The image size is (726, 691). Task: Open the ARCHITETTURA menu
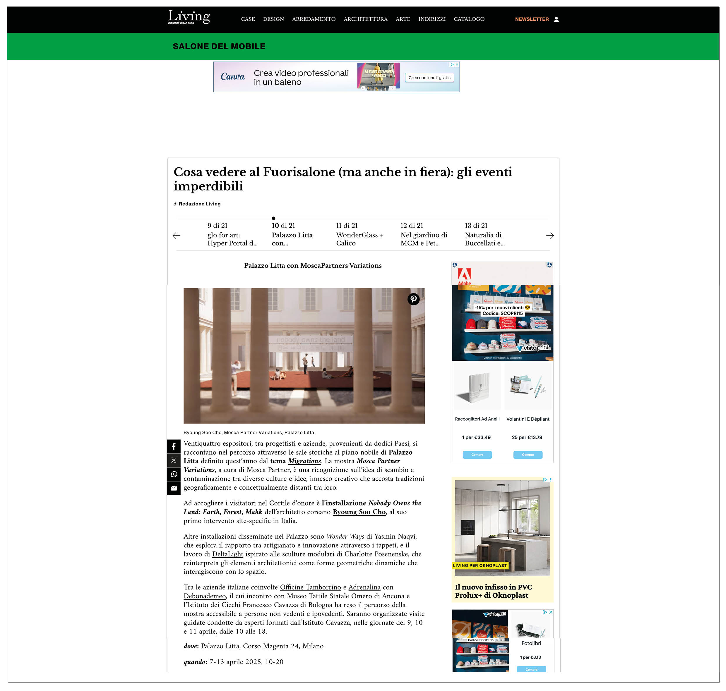[366, 19]
